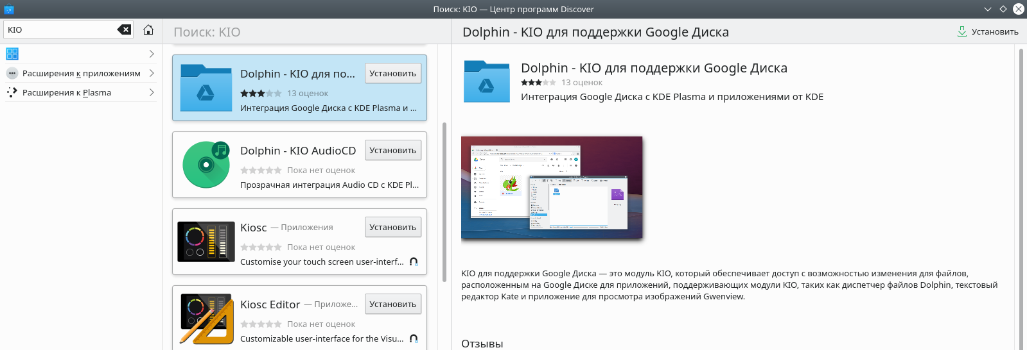The height and width of the screenshot is (350, 1027).
Task: Click the keep-above diamond in title bar
Action: pyautogui.click(x=1003, y=9)
